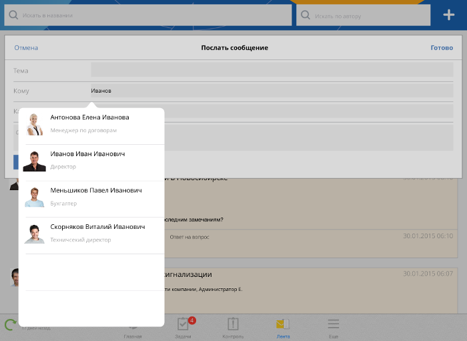Open the Еще hamburger menu
This screenshot has width=467, height=341.
tap(333, 324)
